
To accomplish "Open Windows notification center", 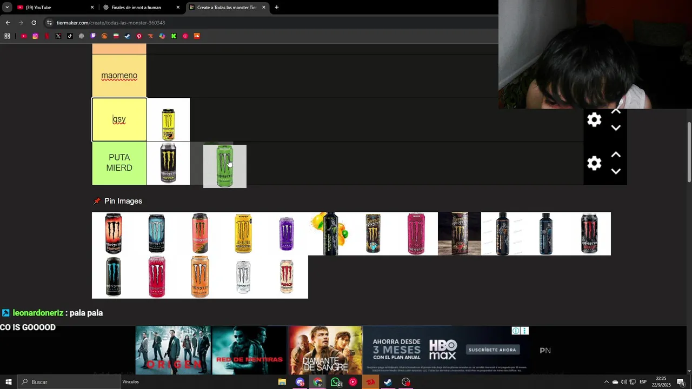I will tap(681, 382).
